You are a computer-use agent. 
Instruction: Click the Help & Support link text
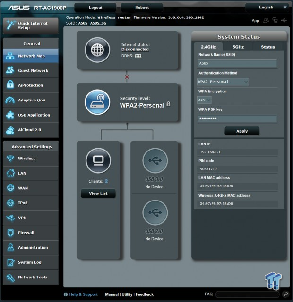coord(83,294)
